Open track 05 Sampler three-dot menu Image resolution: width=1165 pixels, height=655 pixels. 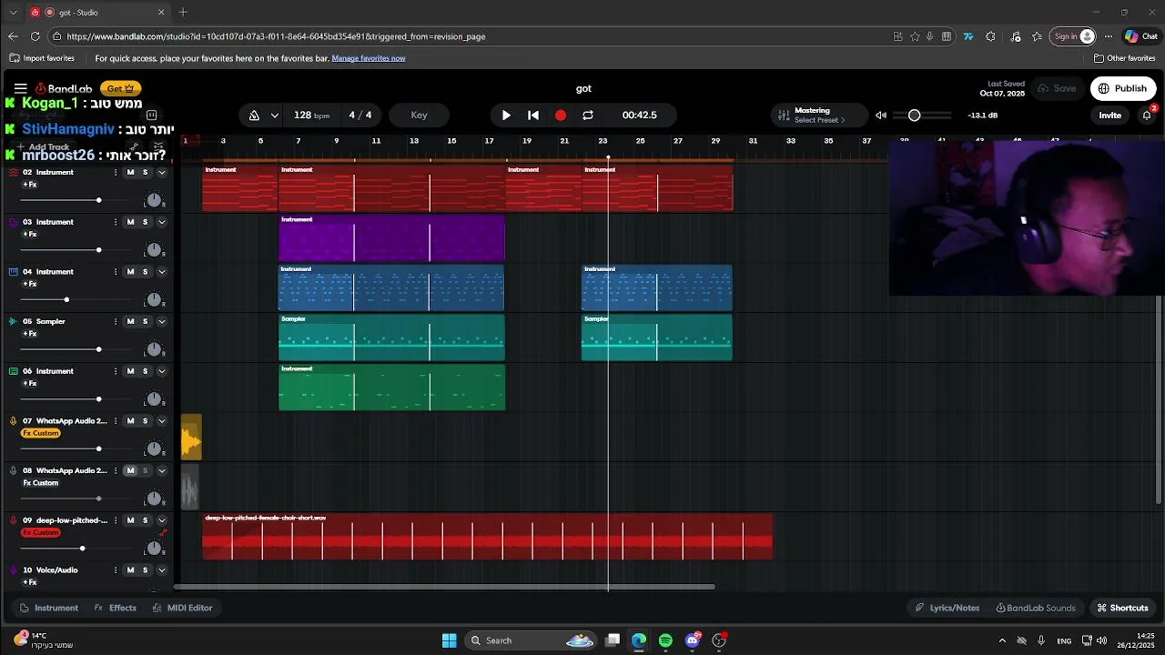point(116,321)
